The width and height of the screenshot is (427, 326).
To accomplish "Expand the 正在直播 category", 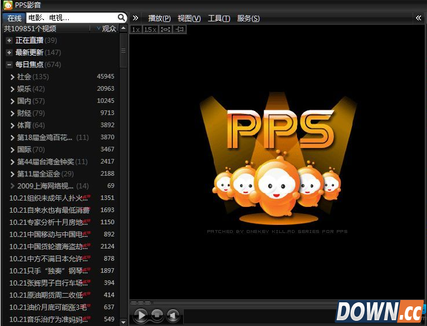I will (x=9, y=40).
